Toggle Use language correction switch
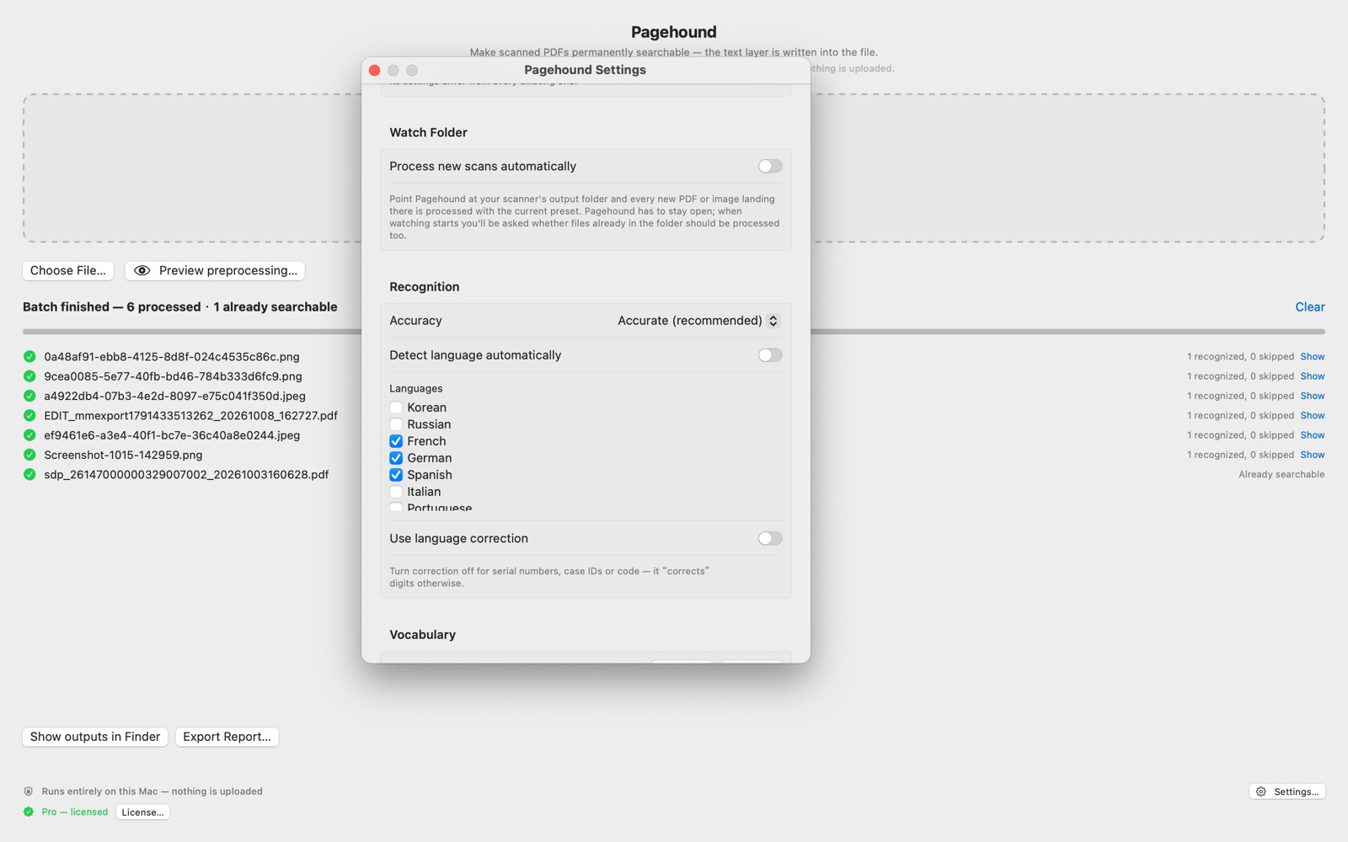The width and height of the screenshot is (1348, 842). click(x=769, y=539)
